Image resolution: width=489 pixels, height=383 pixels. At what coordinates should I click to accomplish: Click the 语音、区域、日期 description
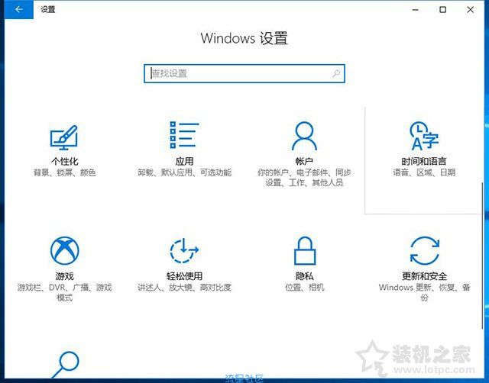click(x=424, y=172)
